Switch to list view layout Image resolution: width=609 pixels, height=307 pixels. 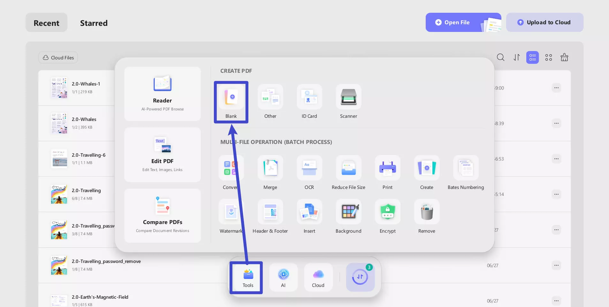point(532,57)
